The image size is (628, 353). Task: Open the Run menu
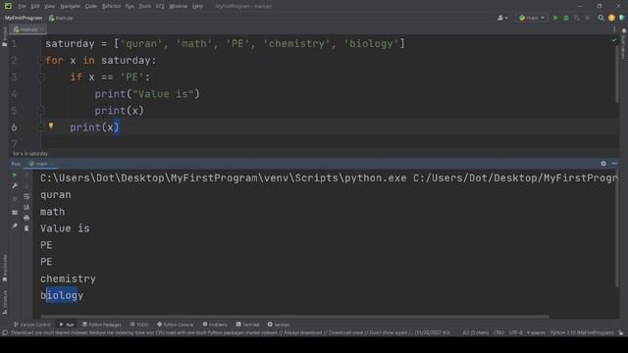130,6
